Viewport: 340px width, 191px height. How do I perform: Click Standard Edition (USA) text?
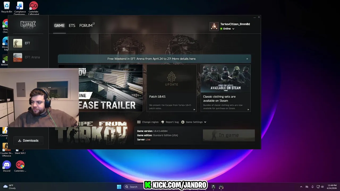(x=165, y=135)
